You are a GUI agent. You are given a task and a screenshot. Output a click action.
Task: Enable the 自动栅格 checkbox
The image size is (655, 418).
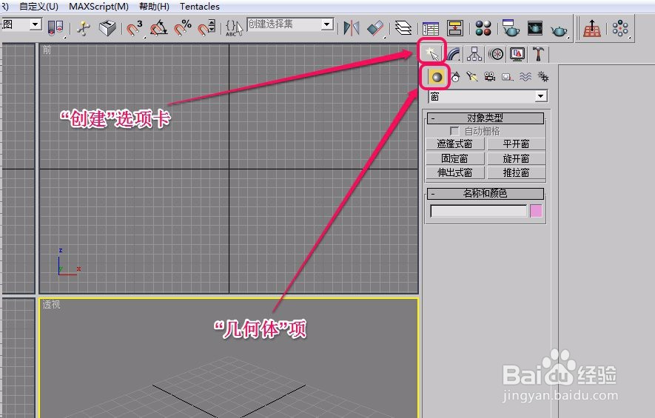pos(454,131)
